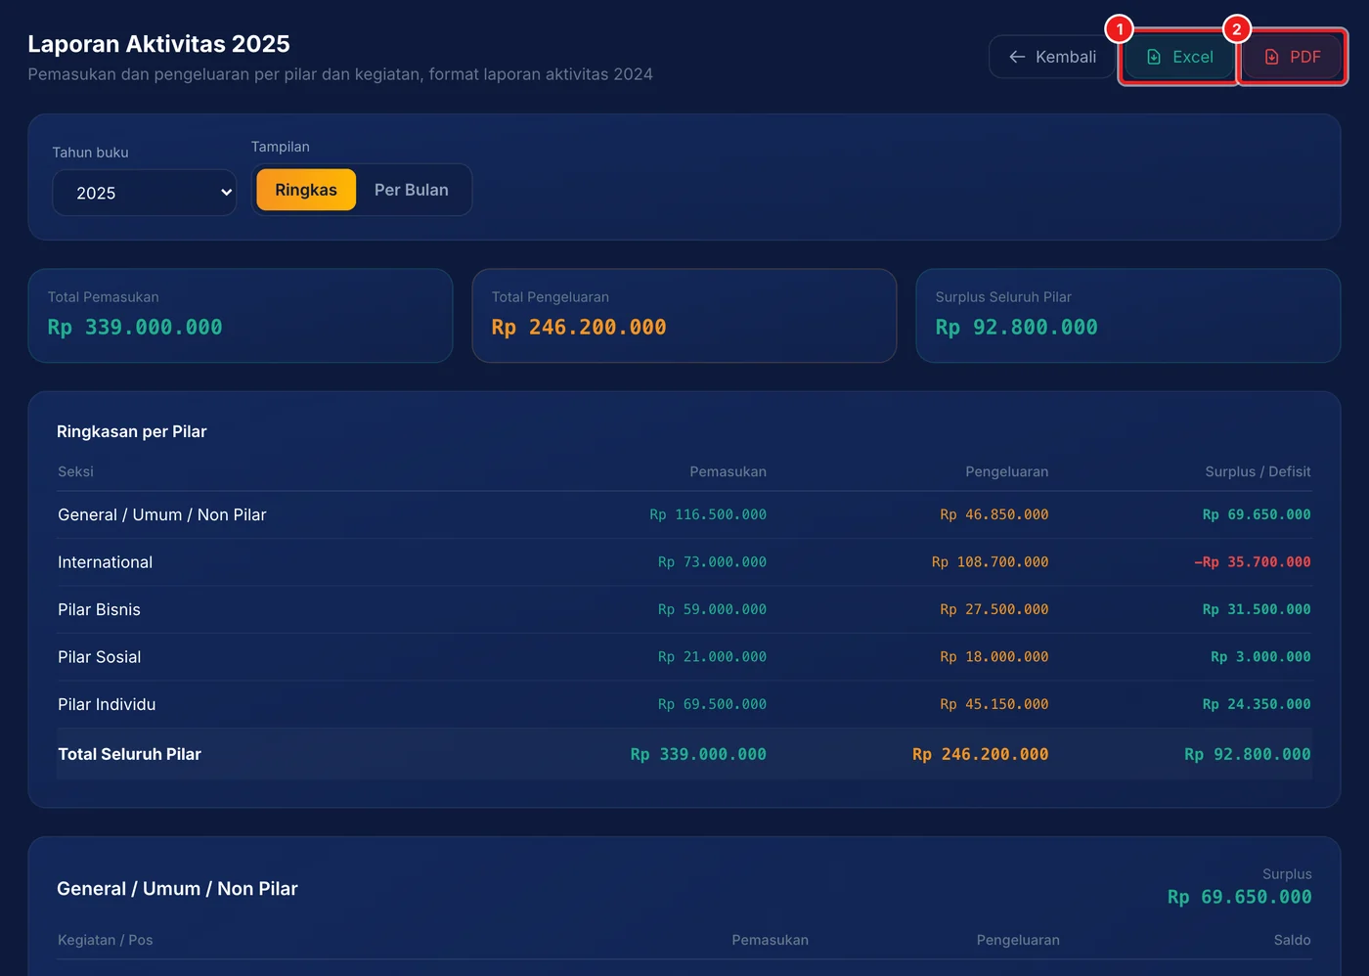This screenshot has height=976, width=1369.
Task: Click the International deficit value -Rp 35.700.000
Action: coord(1252,562)
